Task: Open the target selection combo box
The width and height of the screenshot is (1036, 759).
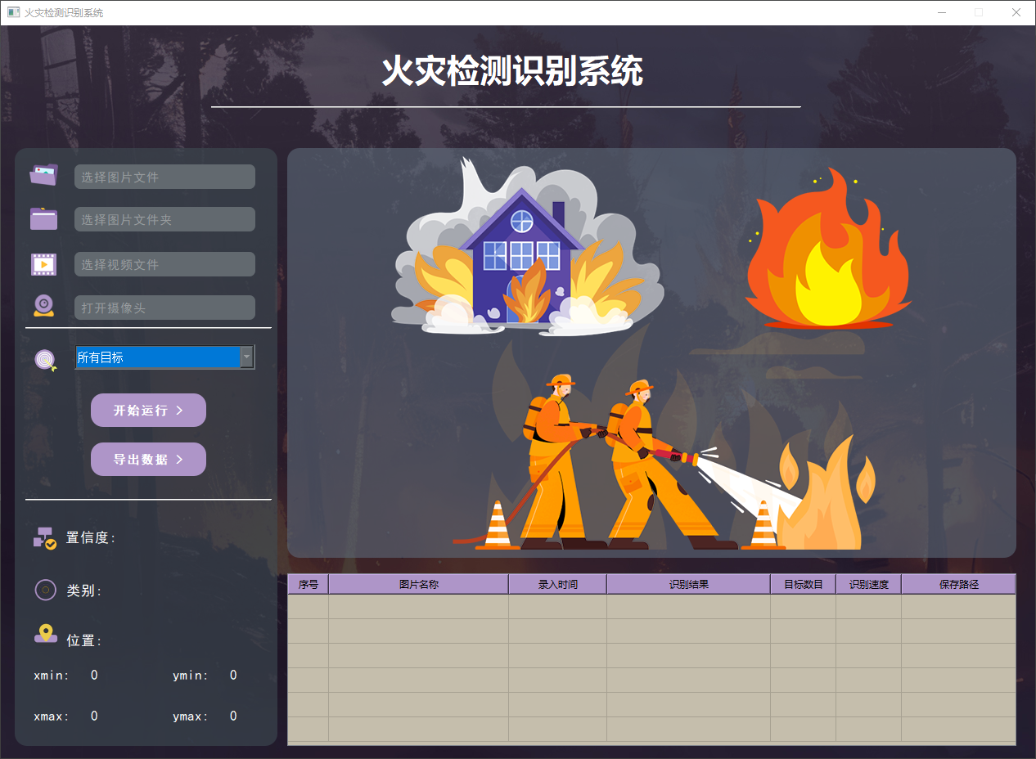Action: pyautogui.click(x=155, y=357)
